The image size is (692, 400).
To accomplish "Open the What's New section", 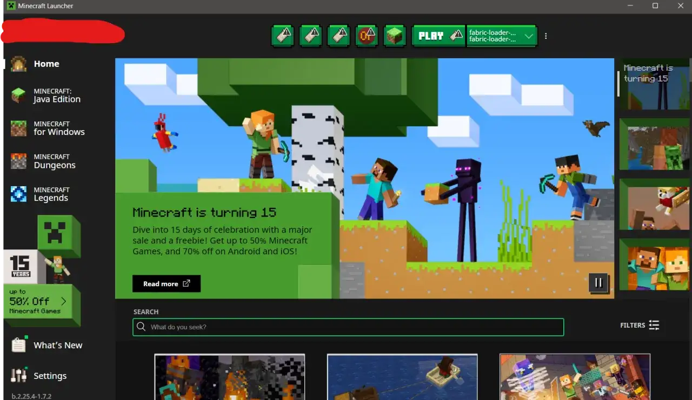I will pyautogui.click(x=47, y=345).
